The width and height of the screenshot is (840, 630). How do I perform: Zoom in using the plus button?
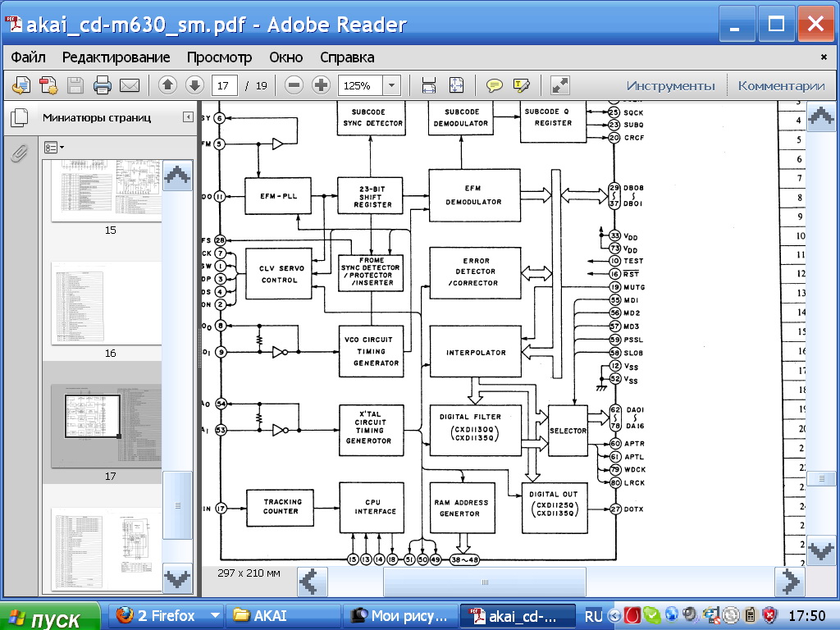321,85
